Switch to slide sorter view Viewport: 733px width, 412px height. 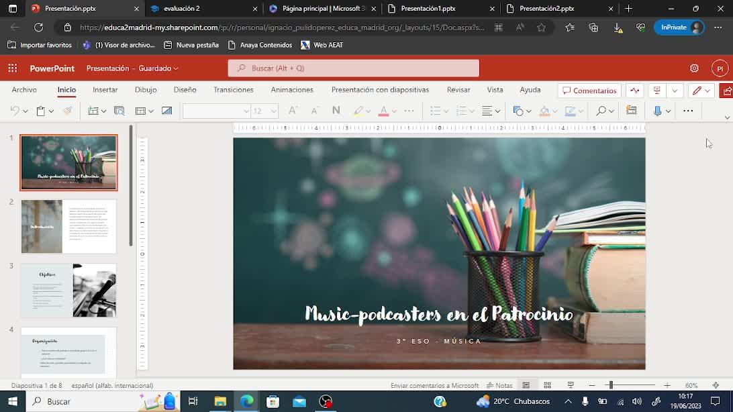click(x=548, y=385)
